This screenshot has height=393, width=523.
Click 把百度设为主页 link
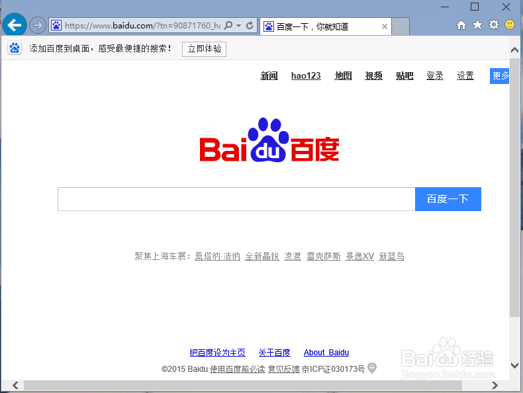[217, 353]
